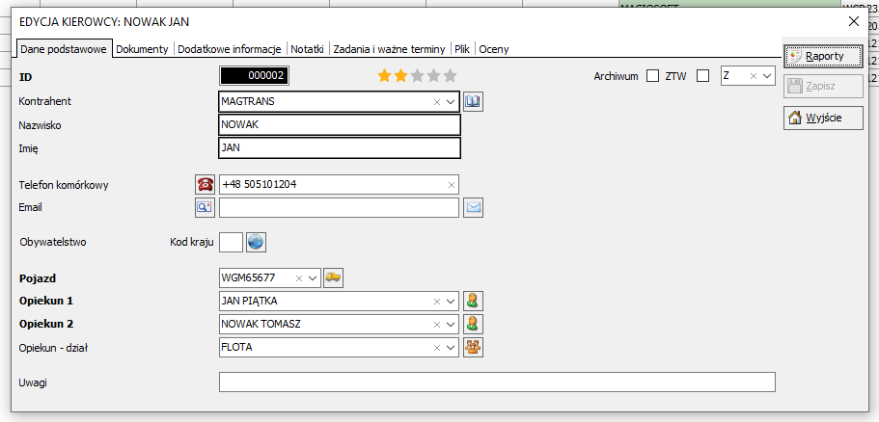Screen dimensions: 879x422
Task: Click the send email envelope icon
Action: [474, 207]
